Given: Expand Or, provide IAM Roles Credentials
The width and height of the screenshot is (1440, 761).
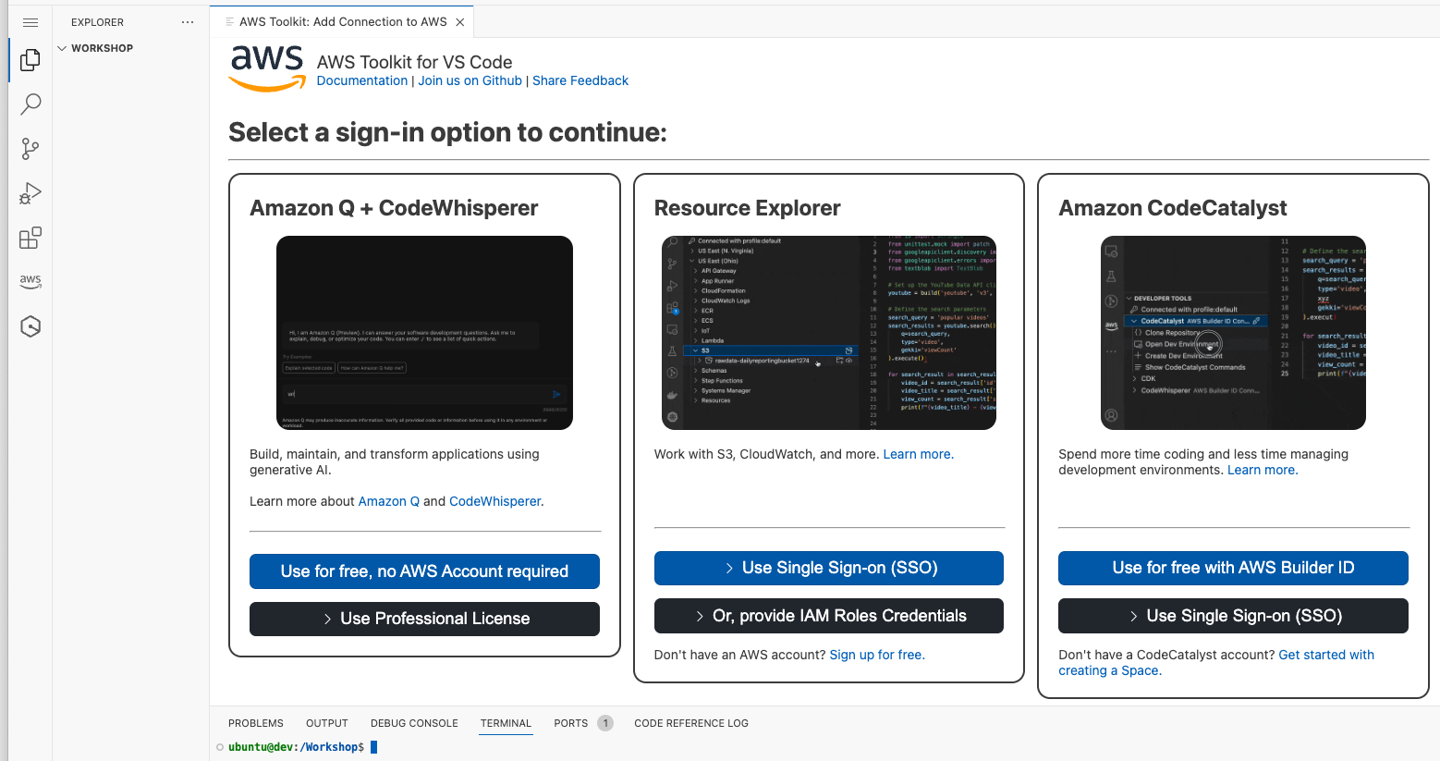Looking at the screenshot, I should coord(829,616).
